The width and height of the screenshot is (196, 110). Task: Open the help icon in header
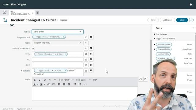pos(191,5)
